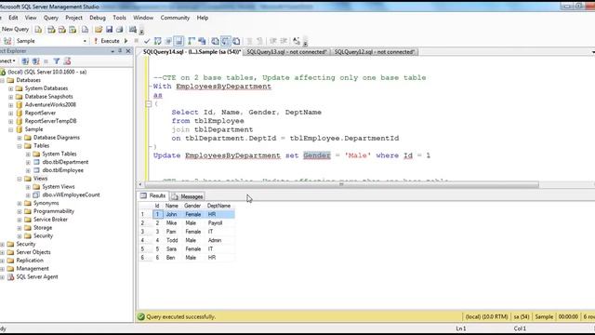
Task: Open the SQL Editor toolbar overflow options
Action: pos(305,42)
